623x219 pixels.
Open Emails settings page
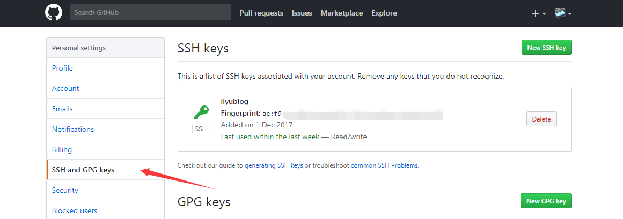(105, 109)
